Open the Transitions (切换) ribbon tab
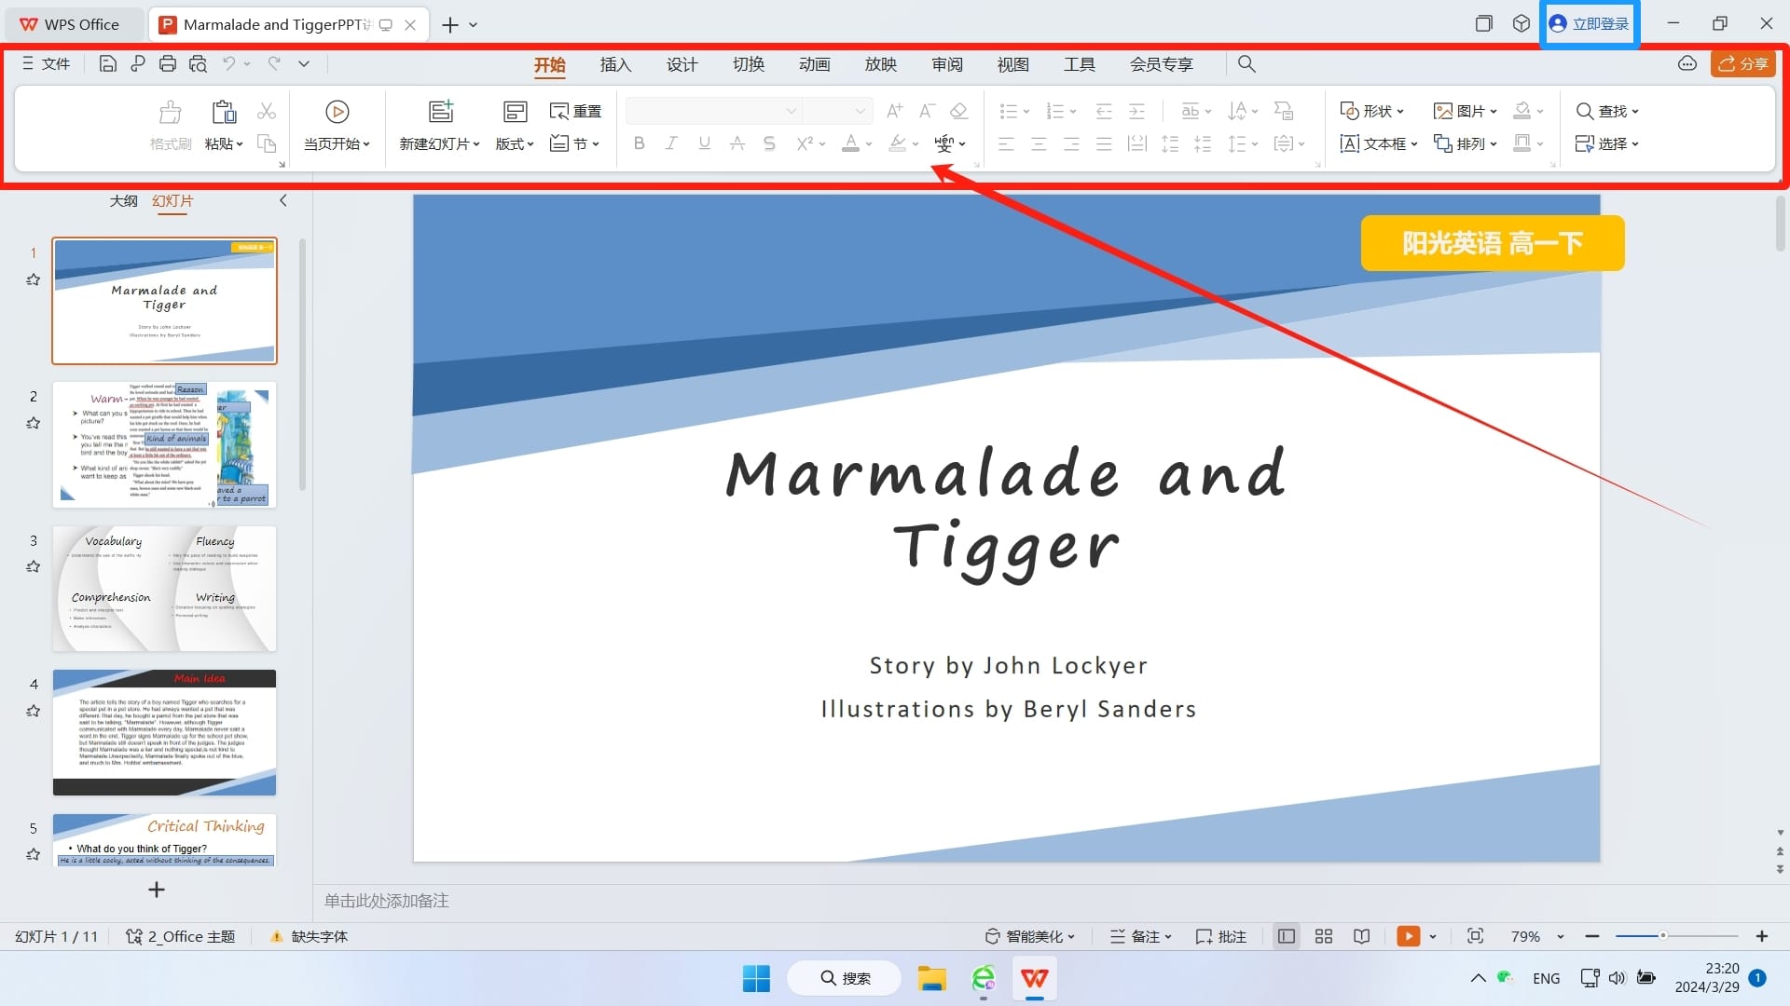Image resolution: width=1790 pixels, height=1006 pixels. click(x=748, y=64)
